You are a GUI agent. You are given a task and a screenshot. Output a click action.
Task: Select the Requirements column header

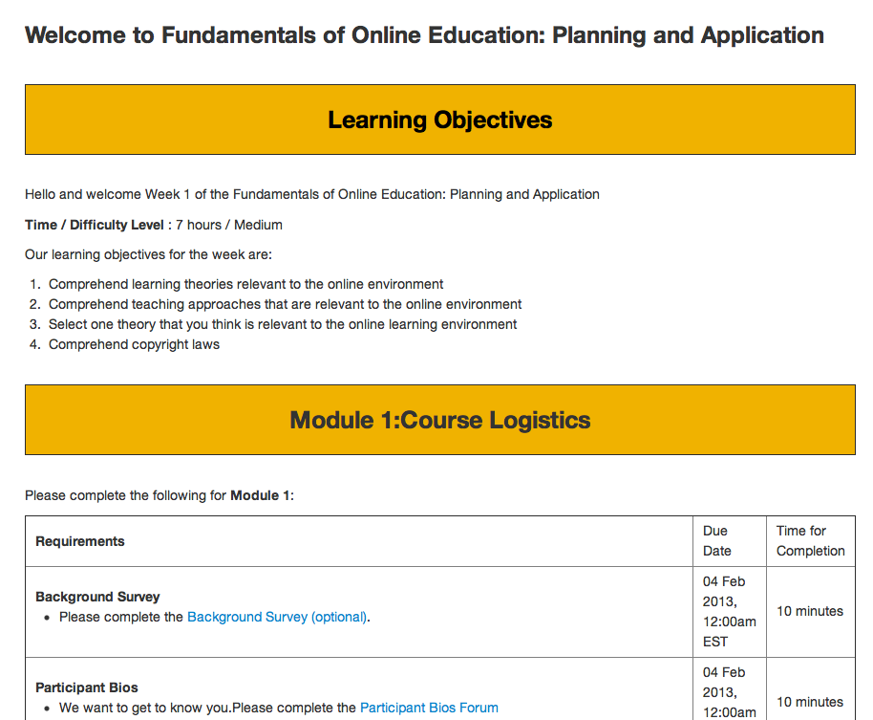tap(80, 541)
